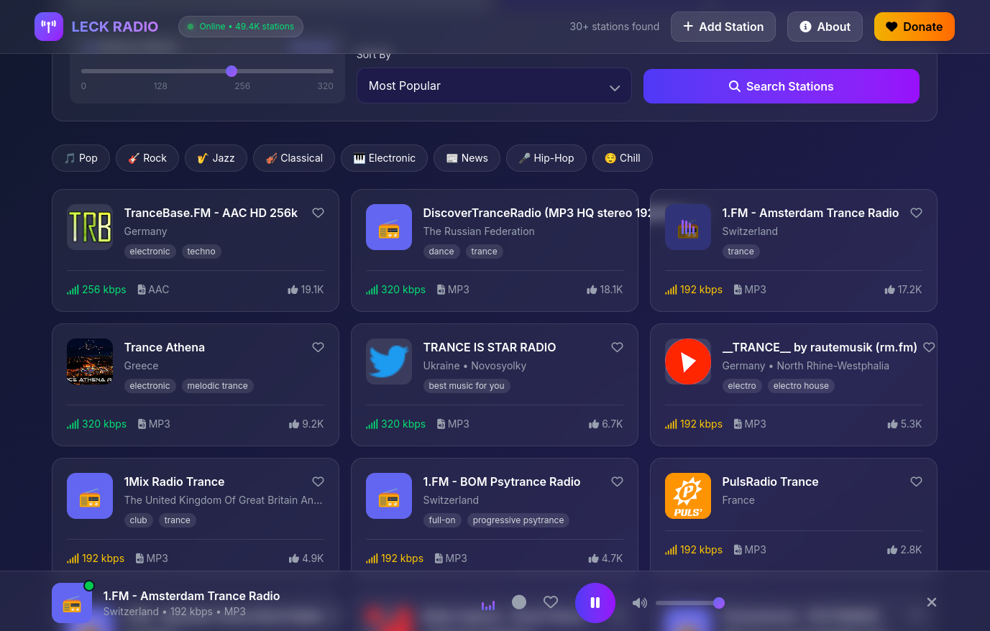Click the Leck Radio logo icon
Viewport: 990px width, 631px height.
(x=49, y=27)
